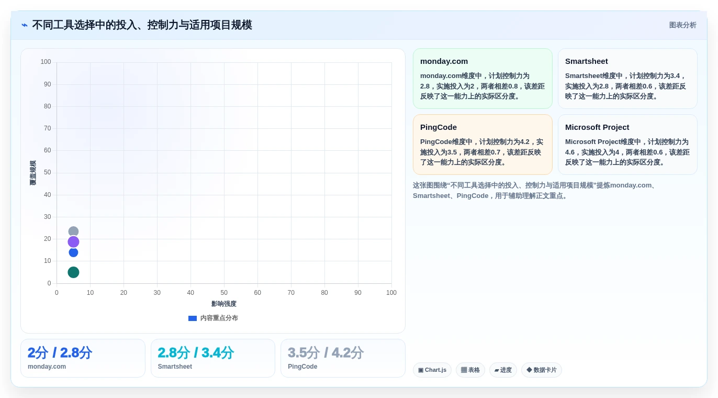Screen dimensions: 718x398
Task: Click the y-axis title 覆盖规模
Action: (x=33, y=173)
